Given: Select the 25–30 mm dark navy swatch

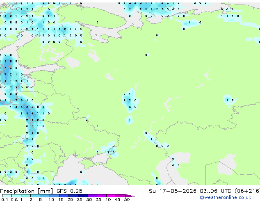Looking at the screenshot, I should coord(82,196).
